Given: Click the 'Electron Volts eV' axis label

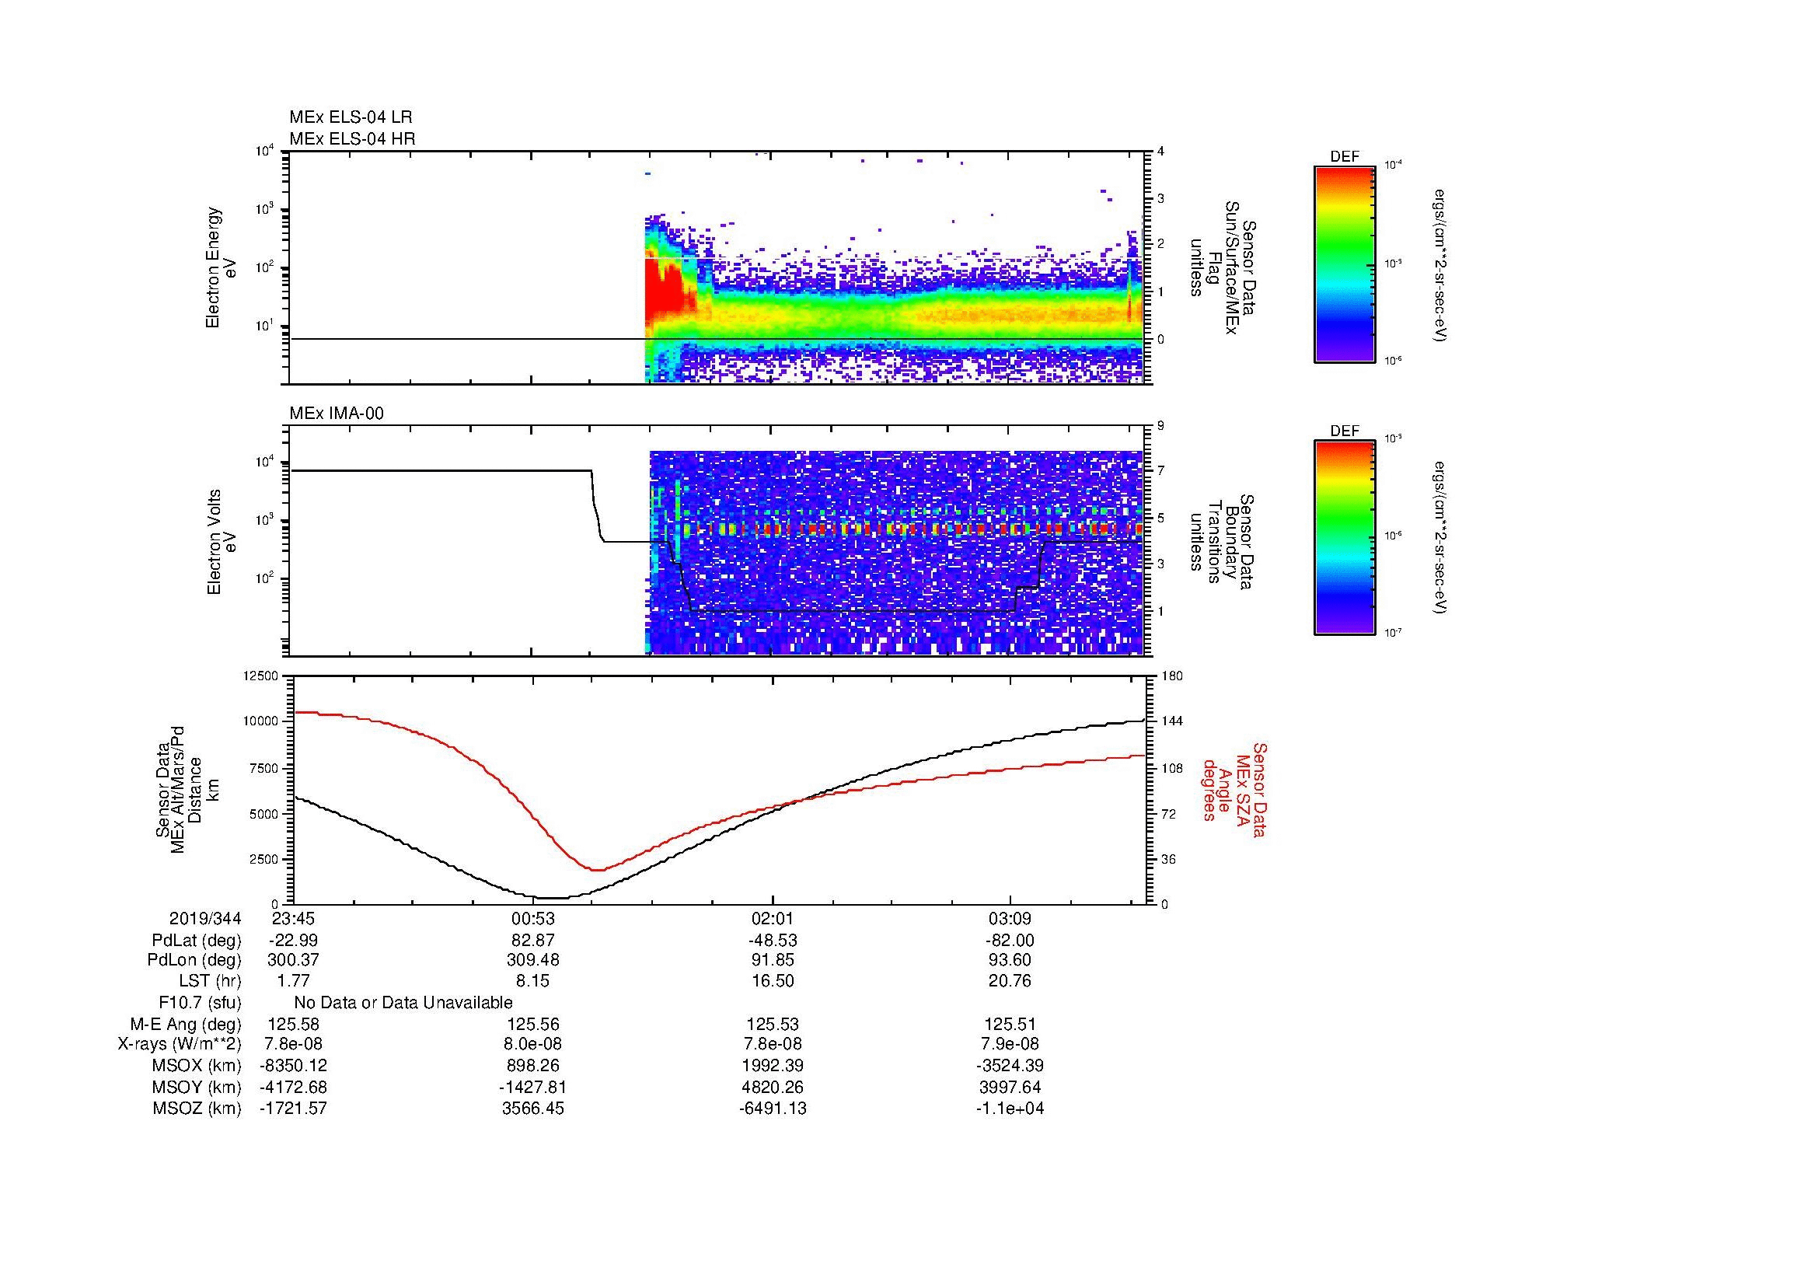Looking at the screenshot, I should tap(222, 543).
